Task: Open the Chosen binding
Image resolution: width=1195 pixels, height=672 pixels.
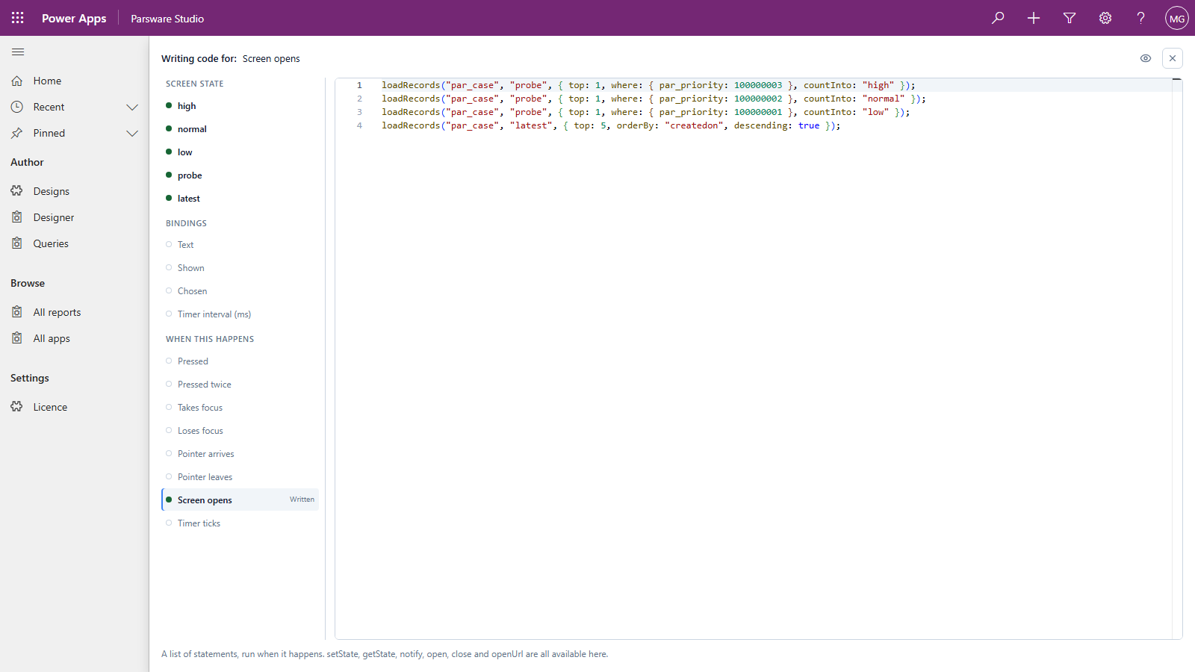Action: 240,291
